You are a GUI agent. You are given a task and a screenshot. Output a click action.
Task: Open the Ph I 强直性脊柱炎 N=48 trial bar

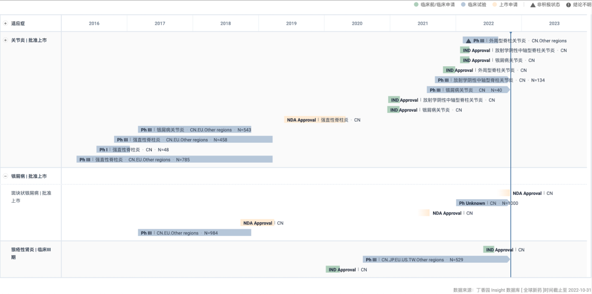(x=112, y=149)
